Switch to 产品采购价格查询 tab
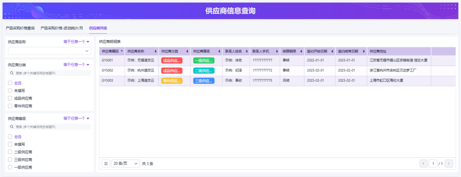 coord(20,28)
